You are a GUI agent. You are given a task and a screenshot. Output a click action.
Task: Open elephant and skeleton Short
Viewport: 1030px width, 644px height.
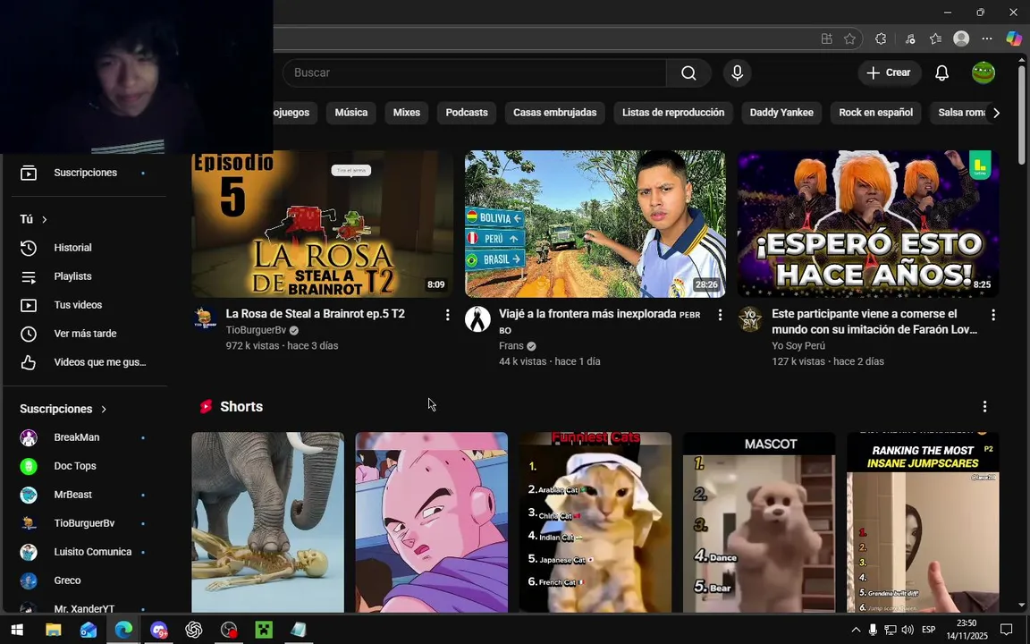pyautogui.click(x=268, y=522)
